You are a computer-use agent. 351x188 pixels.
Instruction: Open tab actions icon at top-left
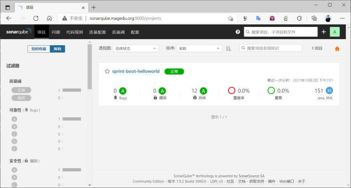[8, 8]
